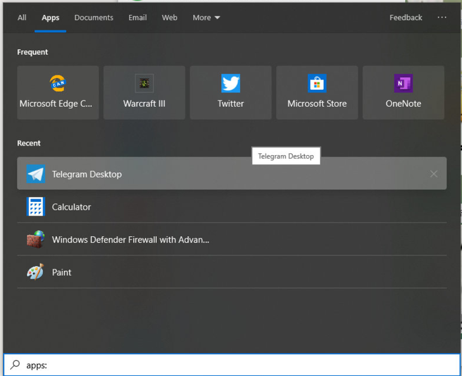Remove Telegram Desktop from the Recent list
Viewport: 462px width, 376px height.
tap(434, 174)
